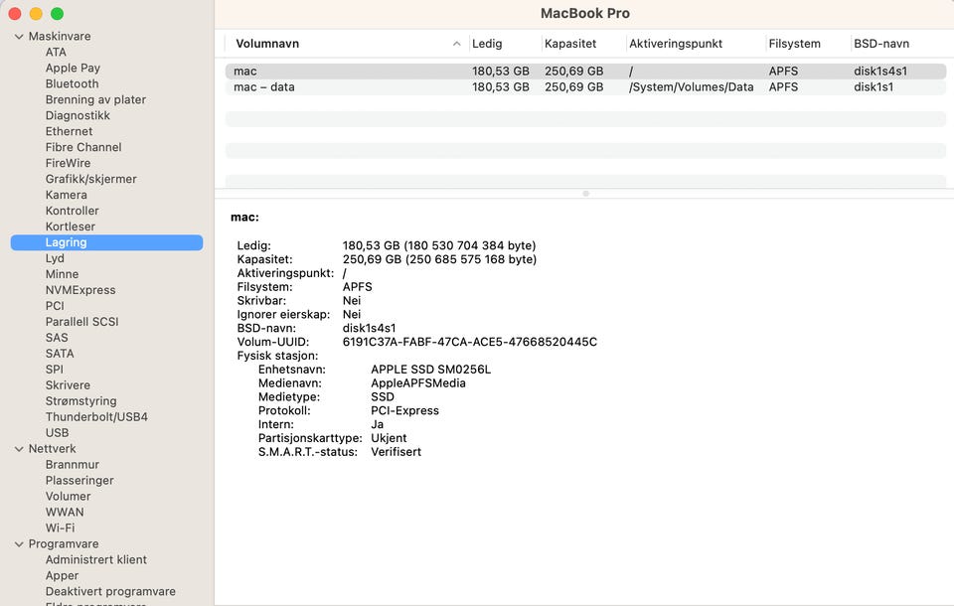The image size is (954, 606).
Task: Select the highlighted Lagring item
Action: coord(106,242)
